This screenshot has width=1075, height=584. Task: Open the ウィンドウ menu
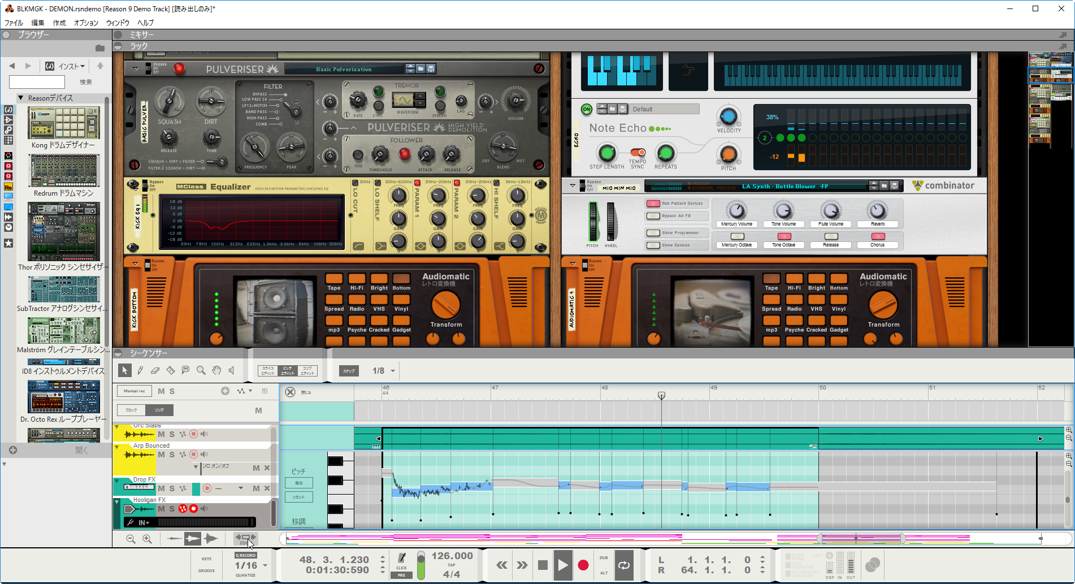[x=118, y=23]
